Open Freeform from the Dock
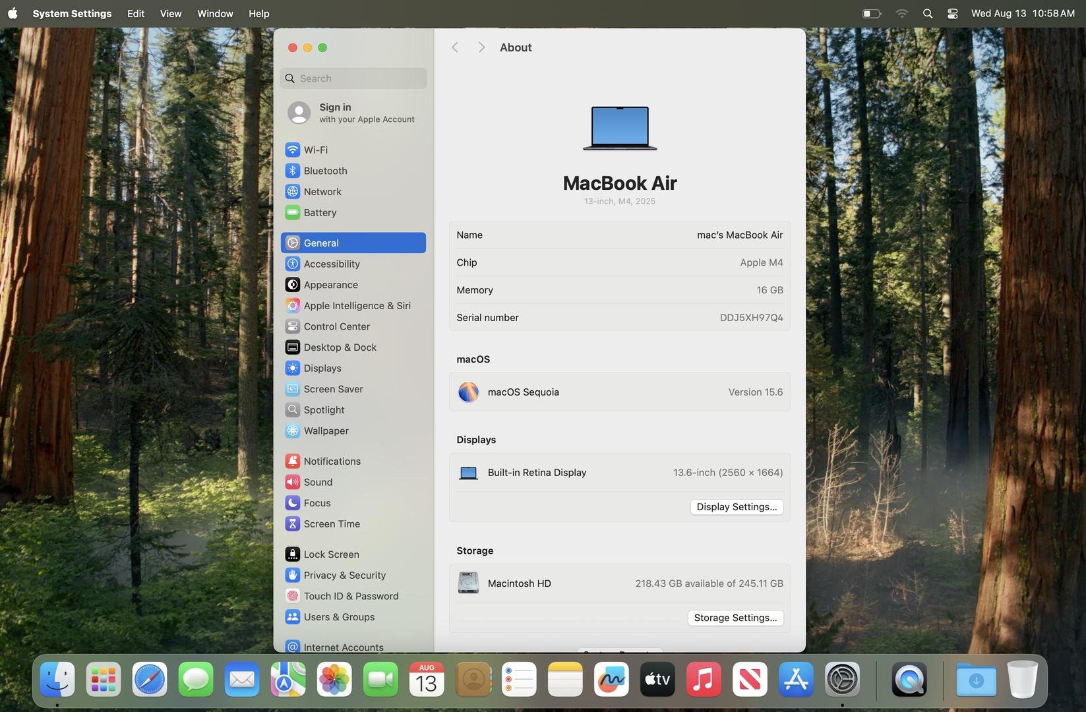Image resolution: width=1086 pixels, height=712 pixels. [x=611, y=679]
